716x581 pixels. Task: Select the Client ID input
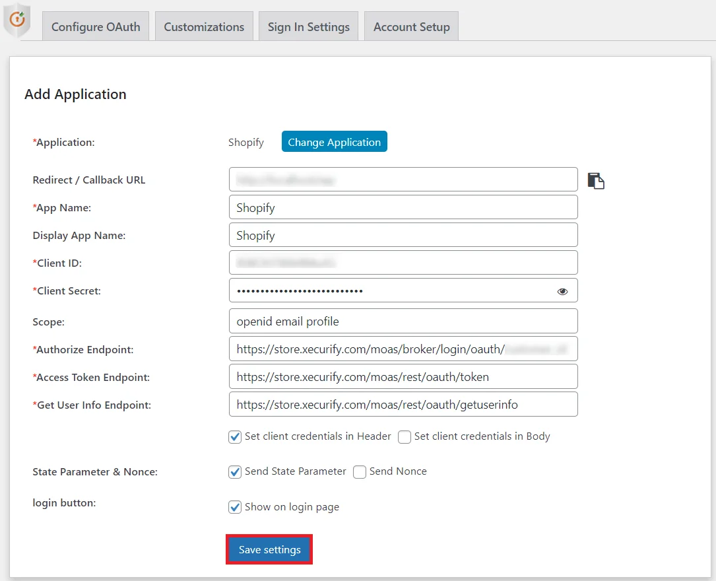[403, 262]
